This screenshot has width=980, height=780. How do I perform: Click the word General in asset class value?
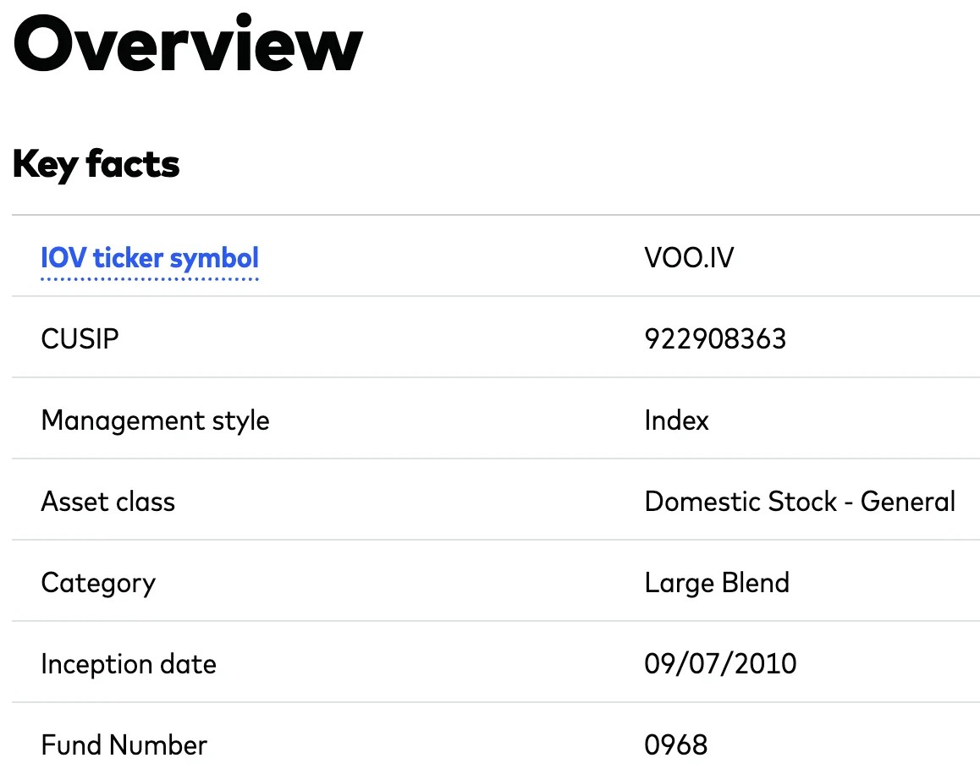coord(907,502)
